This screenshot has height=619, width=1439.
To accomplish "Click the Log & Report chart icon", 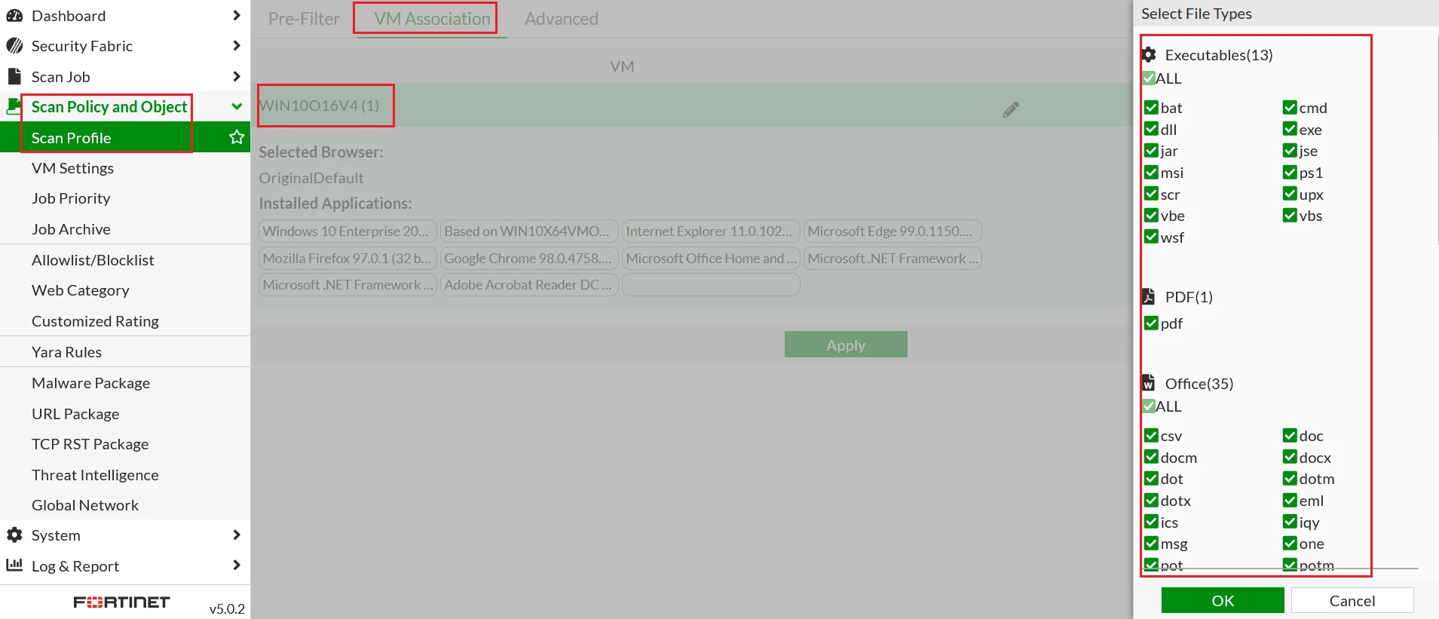I will pyautogui.click(x=14, y=565).
